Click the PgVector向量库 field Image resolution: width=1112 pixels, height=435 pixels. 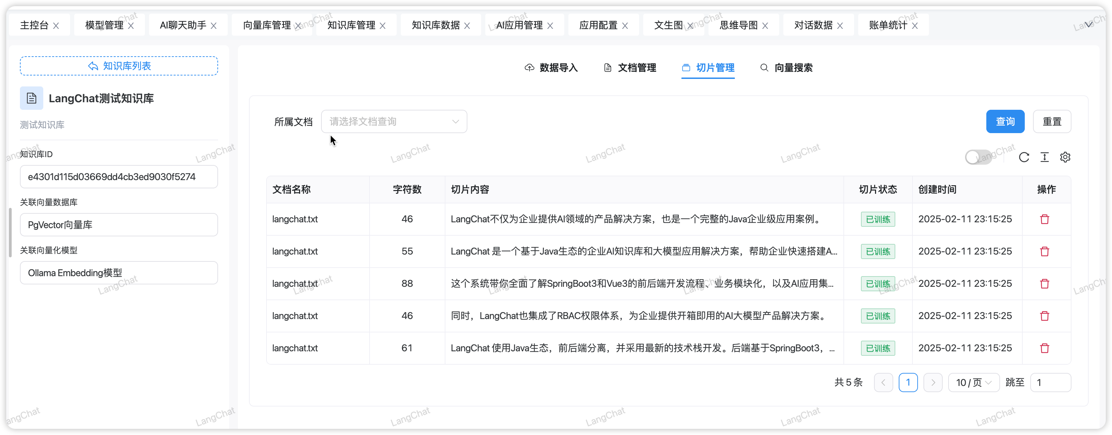tap(119, 225)
